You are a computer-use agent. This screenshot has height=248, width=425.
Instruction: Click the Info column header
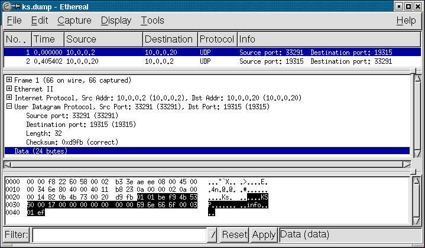pos(329,40)
